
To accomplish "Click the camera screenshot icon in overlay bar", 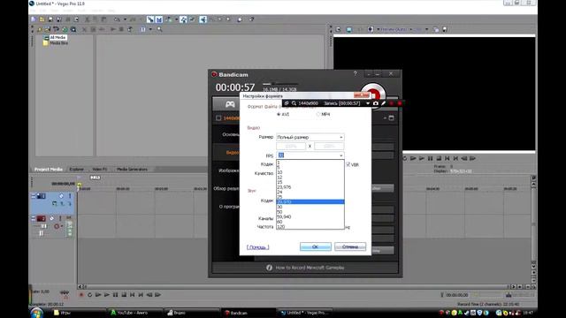I will (x=375, y=103).
